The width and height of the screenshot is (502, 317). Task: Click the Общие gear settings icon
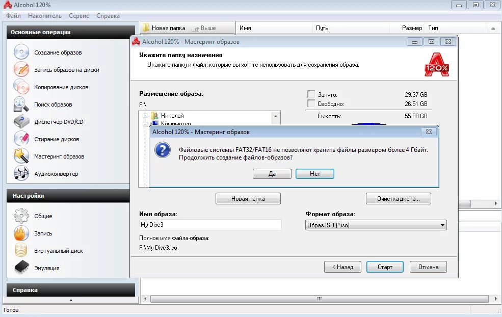point(21,216)
